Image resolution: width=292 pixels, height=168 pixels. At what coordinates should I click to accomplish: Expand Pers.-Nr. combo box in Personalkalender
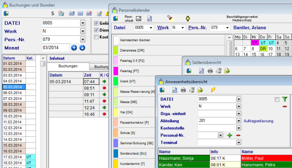click(227, 28)
